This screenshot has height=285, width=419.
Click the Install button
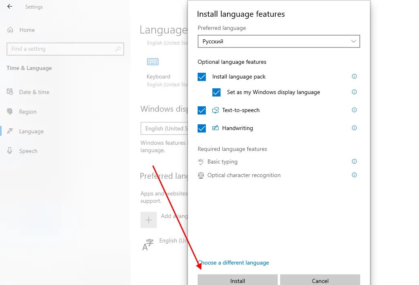pyautogui.click(x=238, y=280)
